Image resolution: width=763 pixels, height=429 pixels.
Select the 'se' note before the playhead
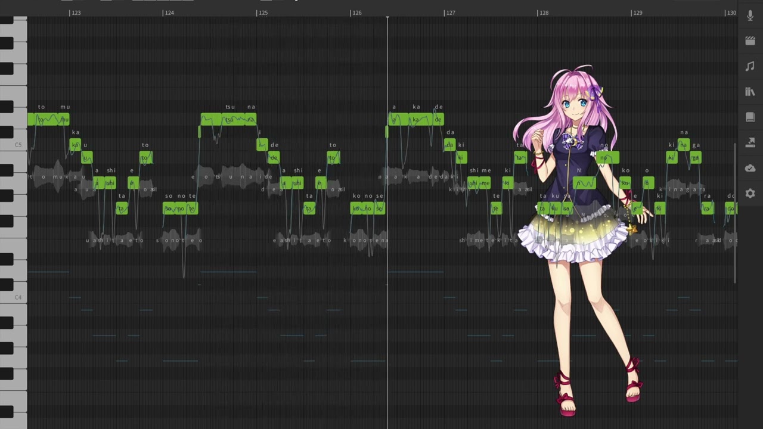point(379,209)
